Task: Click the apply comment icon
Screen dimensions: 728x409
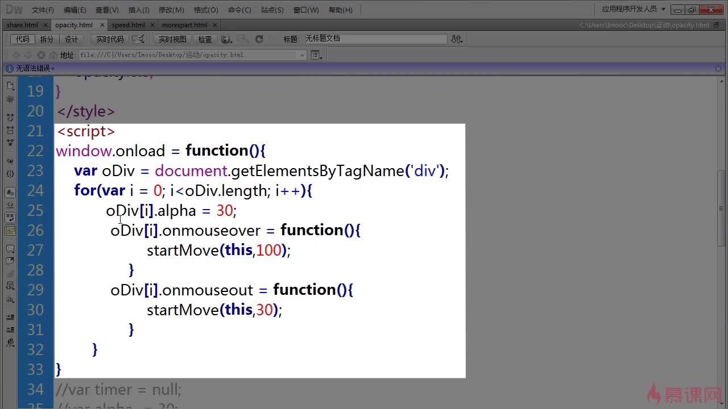Action: point(10,249)
